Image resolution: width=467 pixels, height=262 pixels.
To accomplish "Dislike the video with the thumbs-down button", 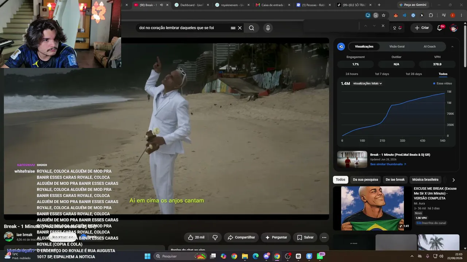I will coord(215,238).
